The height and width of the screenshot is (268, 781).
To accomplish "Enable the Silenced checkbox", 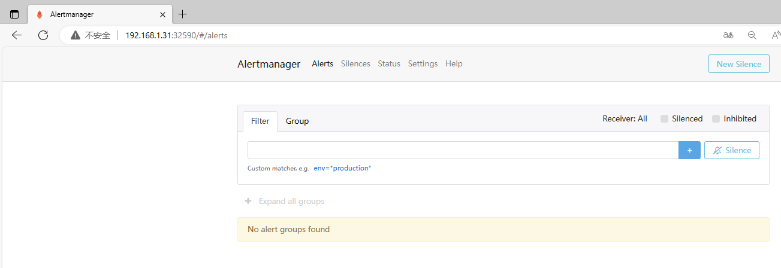I will pyautogui.click(x=664, y=118).
